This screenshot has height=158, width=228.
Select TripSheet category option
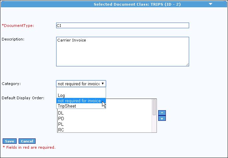[x=81, y=106]
